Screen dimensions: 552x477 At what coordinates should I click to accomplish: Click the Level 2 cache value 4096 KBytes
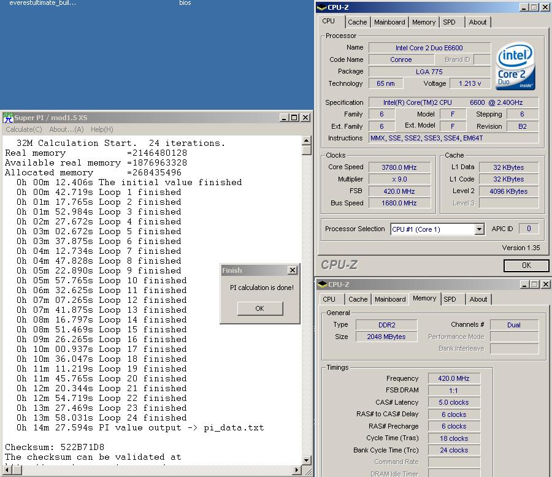pyautogui.click(x=508, y=191)
